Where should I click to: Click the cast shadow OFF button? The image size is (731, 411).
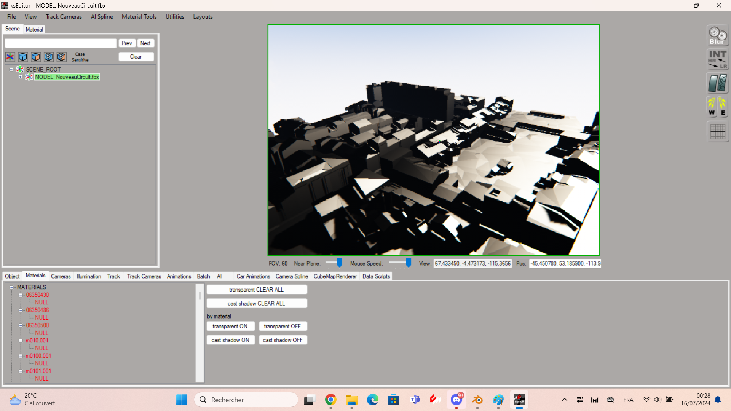point(283,340)
